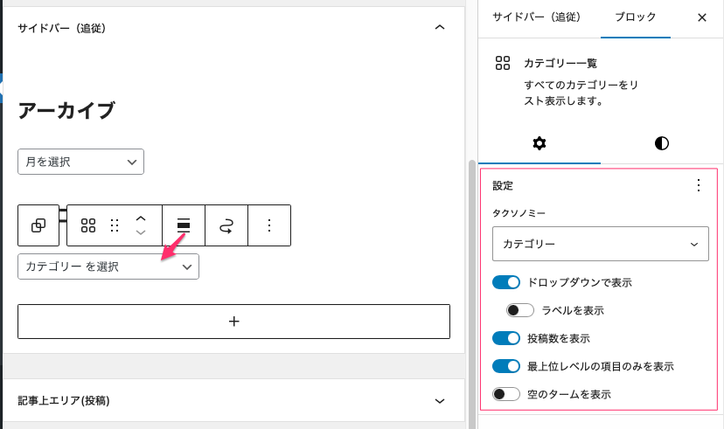The width and height of the screenshot is (724, 429).
Task: Open the Settings gear tab
Action: 540,143
